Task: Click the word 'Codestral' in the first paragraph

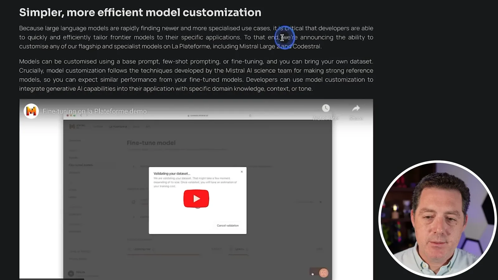Action: point(306,46)
